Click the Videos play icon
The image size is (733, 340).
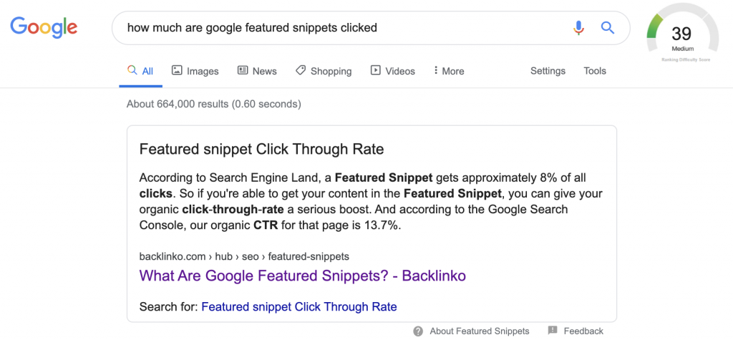click(x=375, y=70)
